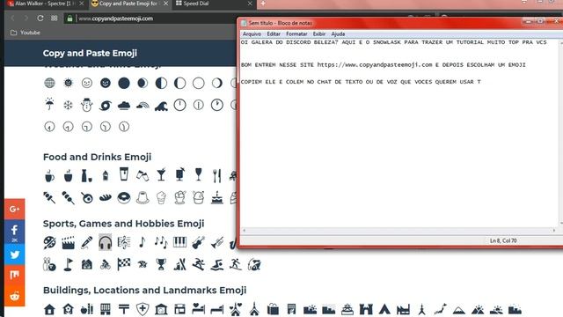Image resolution: width=563 pixels, height=317 pixels.
Task: Pick the hot beverage cup emoji
Action: (49, 175)
